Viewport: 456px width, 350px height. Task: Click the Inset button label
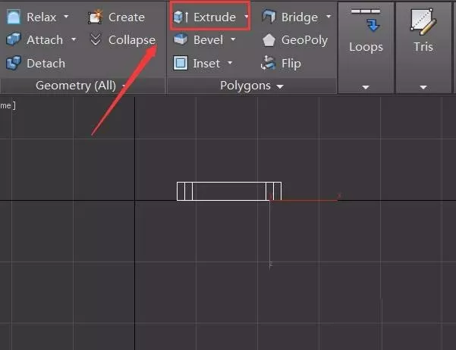206,64
